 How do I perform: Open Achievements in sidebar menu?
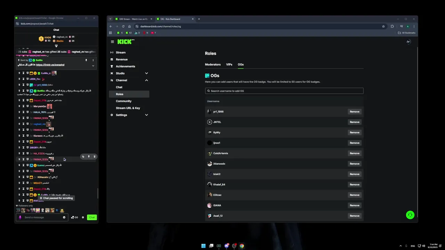click(x=126, y=66)
